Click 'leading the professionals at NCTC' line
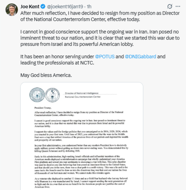 point(57,63)
